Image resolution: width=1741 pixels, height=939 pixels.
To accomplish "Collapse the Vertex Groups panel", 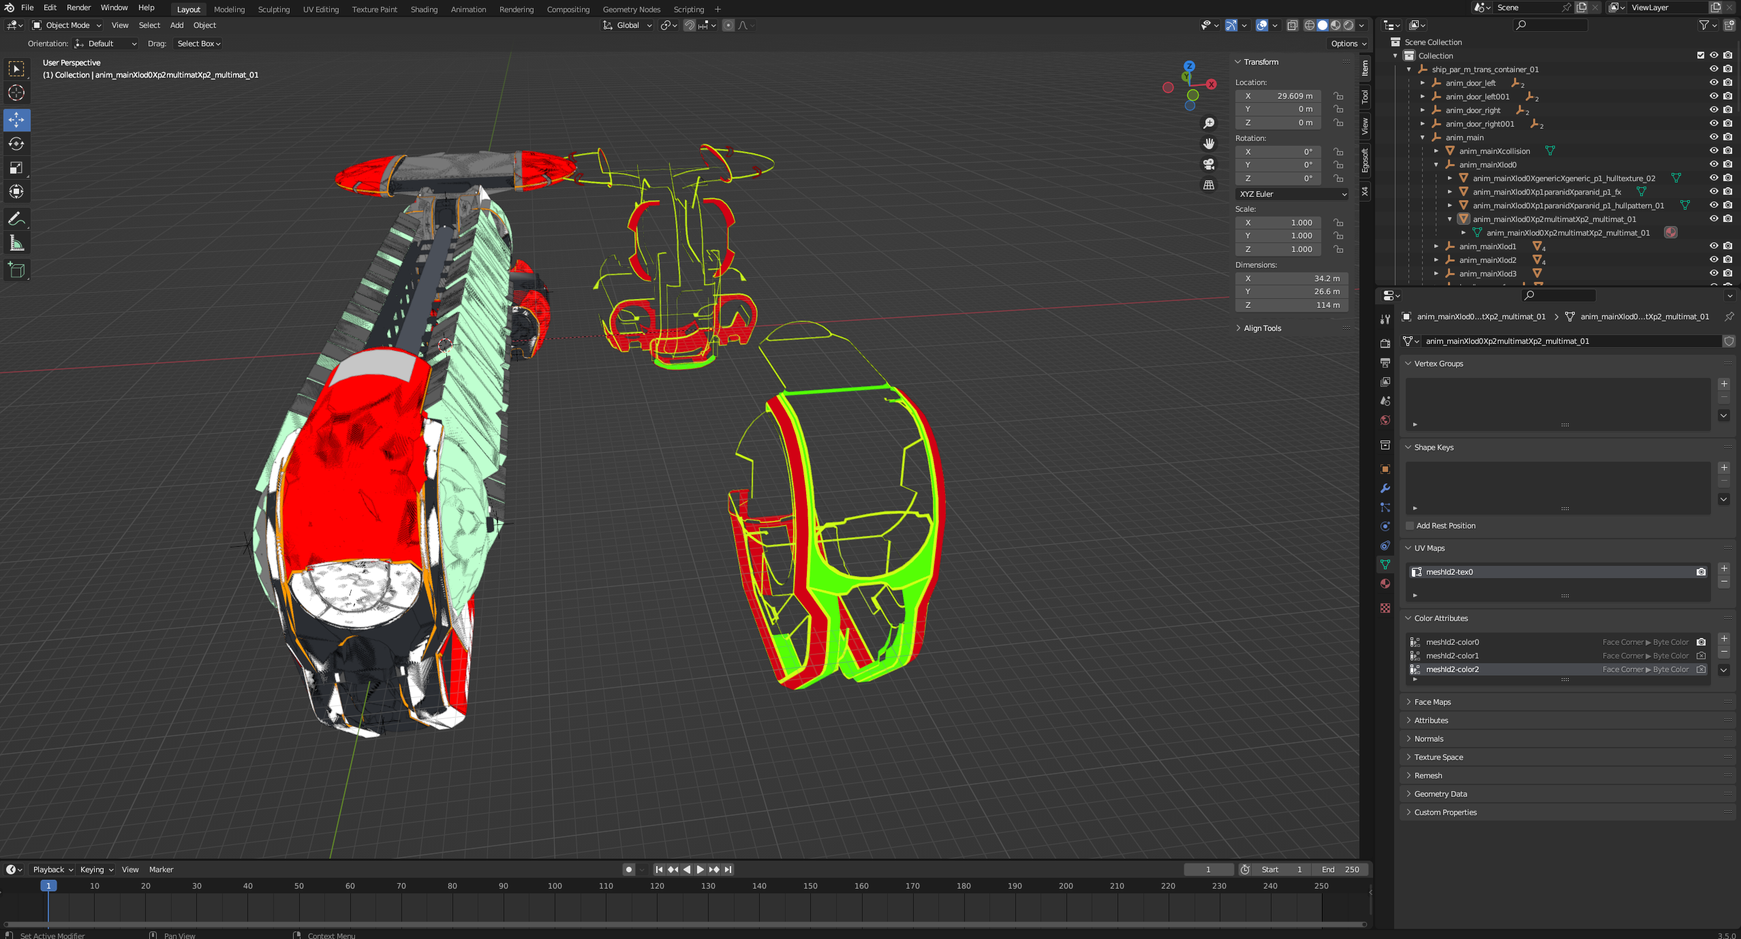I will coord(1438,364).
